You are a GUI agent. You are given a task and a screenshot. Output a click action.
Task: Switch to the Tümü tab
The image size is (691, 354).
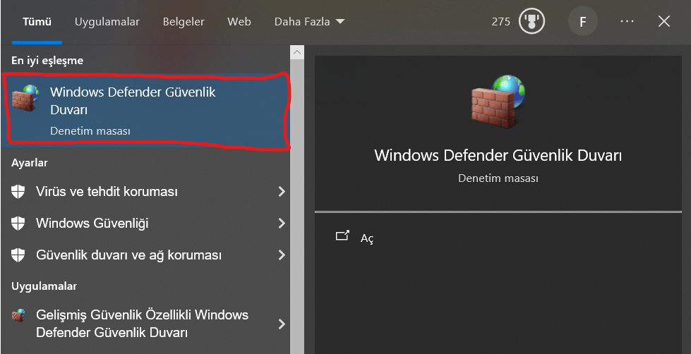(37, 22)
